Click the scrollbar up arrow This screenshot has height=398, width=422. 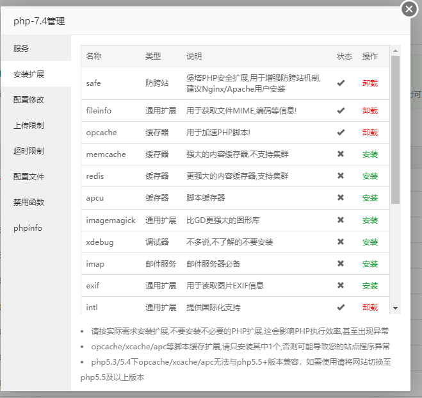tap(395, 51)
